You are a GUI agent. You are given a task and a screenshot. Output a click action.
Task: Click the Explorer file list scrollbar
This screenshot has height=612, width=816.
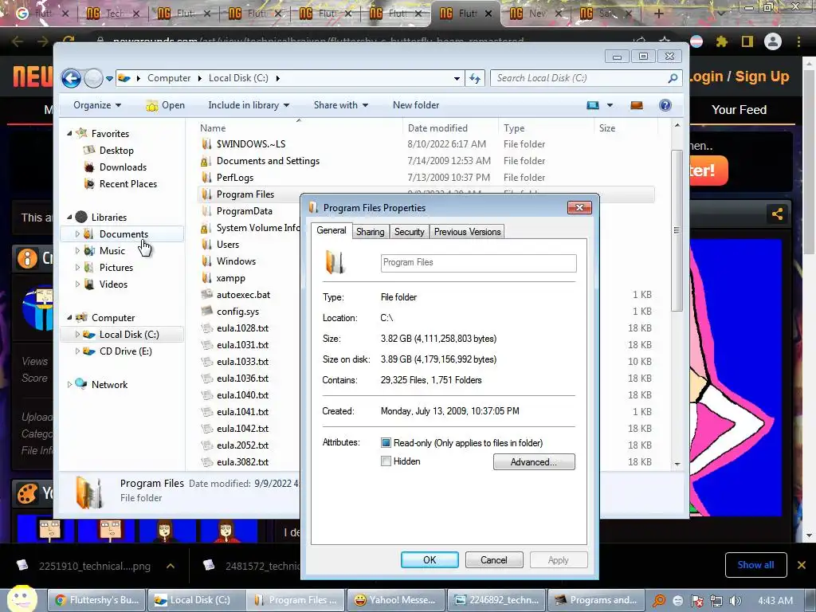[x=677, y=230]
